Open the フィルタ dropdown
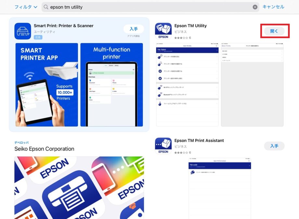The width and height of the screenshot is (299, 219). pyautogui.click(x=26, y=7)
